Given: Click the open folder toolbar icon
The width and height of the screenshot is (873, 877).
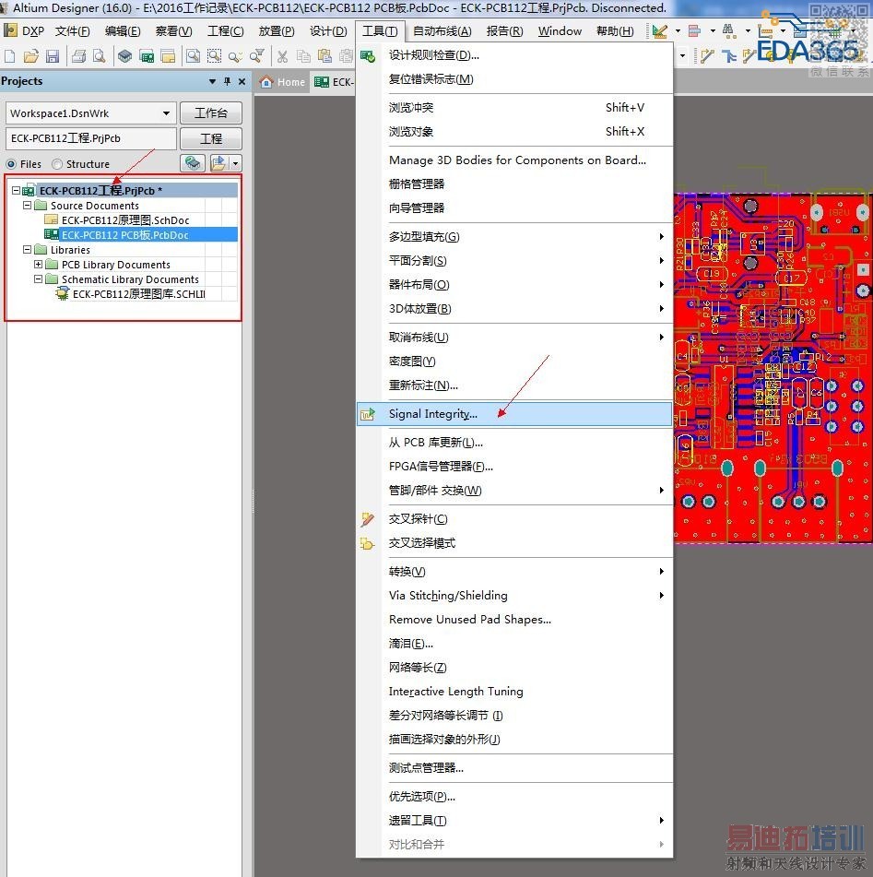Looking at the screenshot, I should [x=31, y=56].
